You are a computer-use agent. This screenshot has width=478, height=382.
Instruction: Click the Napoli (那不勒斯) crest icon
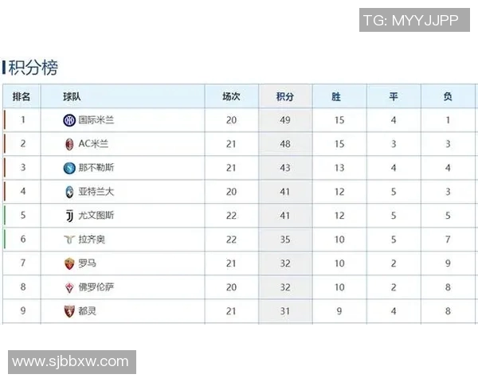click(x=69, y=168)
